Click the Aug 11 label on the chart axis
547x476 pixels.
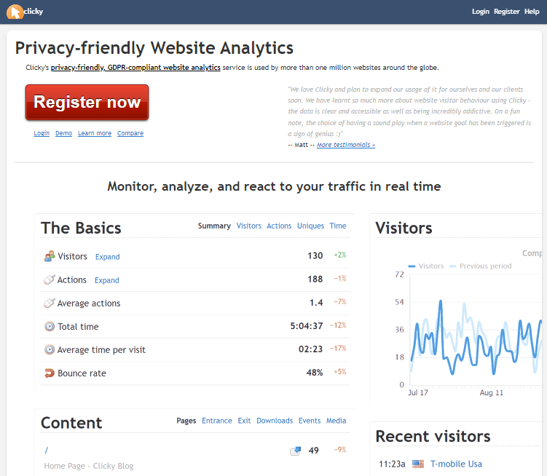tap(491, 392)
